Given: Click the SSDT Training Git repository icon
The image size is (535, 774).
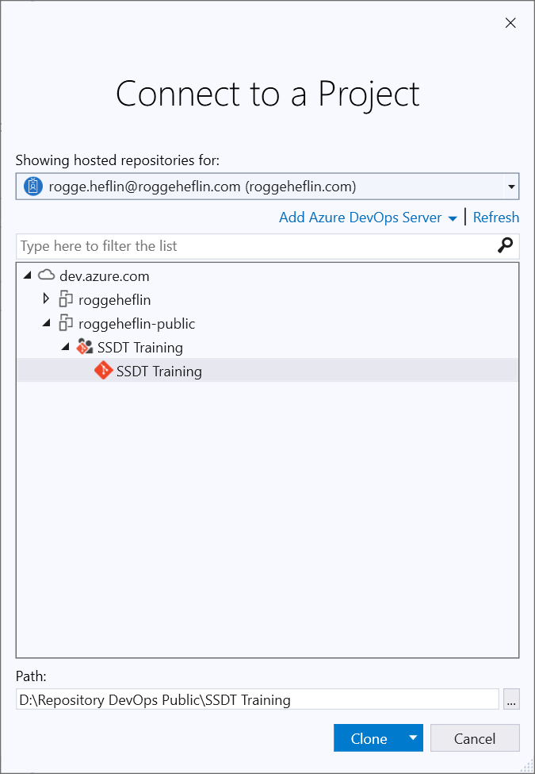Looking at the screenshot, I should (x=104, y=370).
